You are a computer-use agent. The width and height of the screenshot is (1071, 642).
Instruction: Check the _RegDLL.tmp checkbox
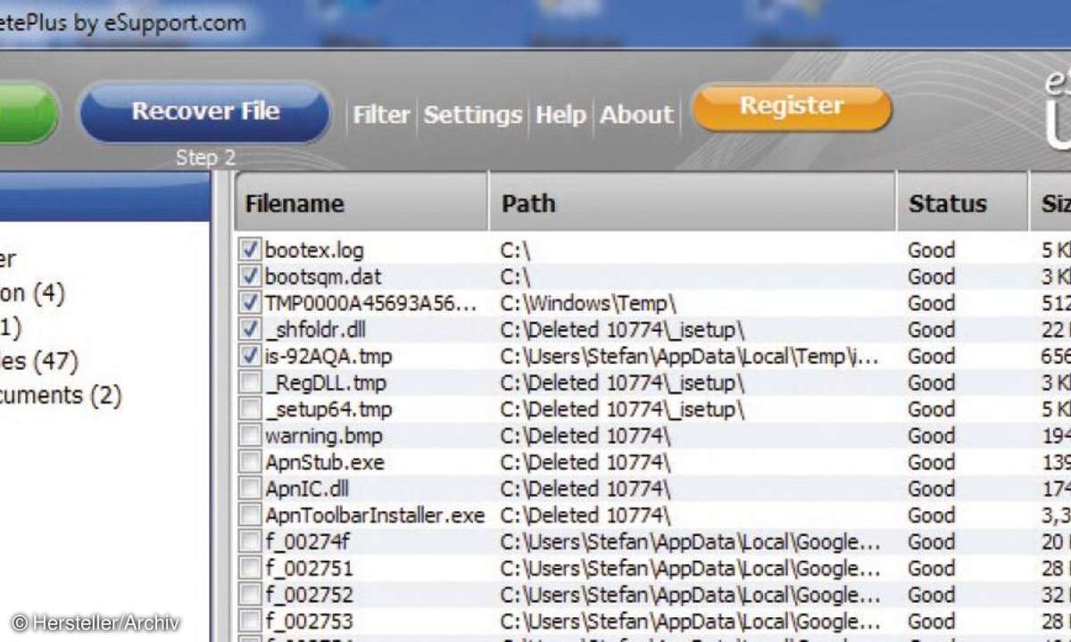tap(250, 383)
